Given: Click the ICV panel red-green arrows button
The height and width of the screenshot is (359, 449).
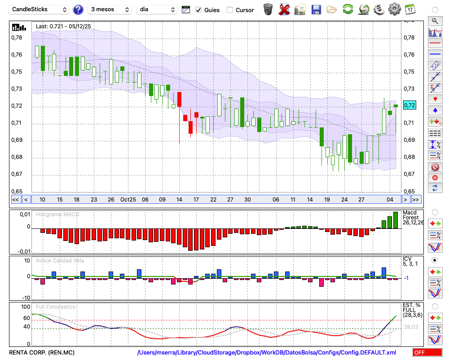Looking at the screenshot, I should click(x=435, y=271).
